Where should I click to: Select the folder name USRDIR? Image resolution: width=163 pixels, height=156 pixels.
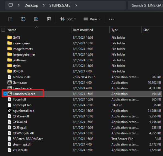[18, 71]
